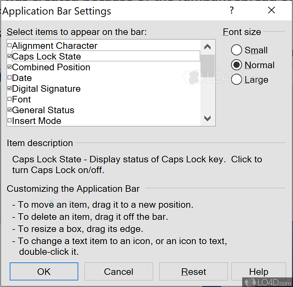Viewport: 293px width, 287px height.
Task: Uncheck the General Status checkbox
Action: point(10,110)
